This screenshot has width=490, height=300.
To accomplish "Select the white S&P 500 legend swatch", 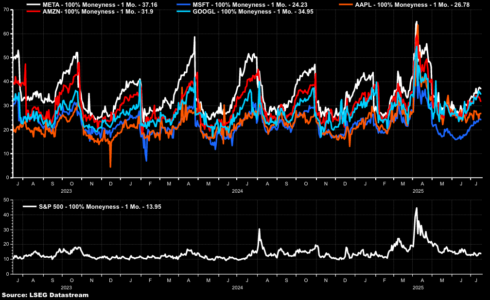I will click(30, 207).
